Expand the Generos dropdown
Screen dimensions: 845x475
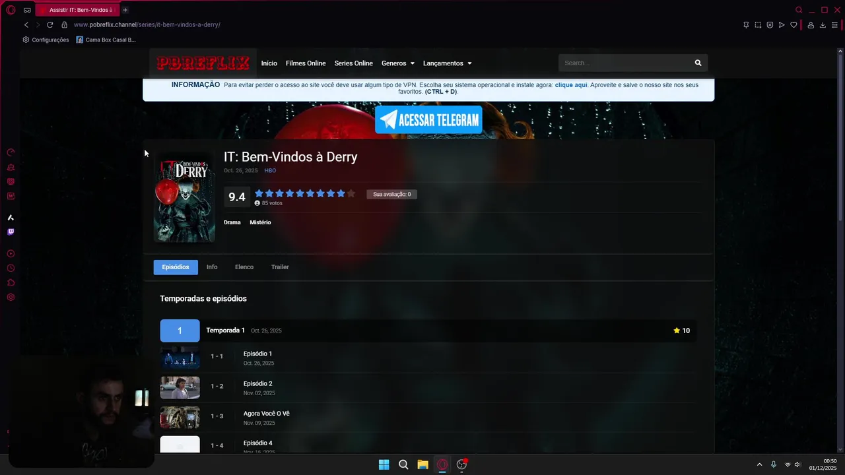tap(398, 63)
